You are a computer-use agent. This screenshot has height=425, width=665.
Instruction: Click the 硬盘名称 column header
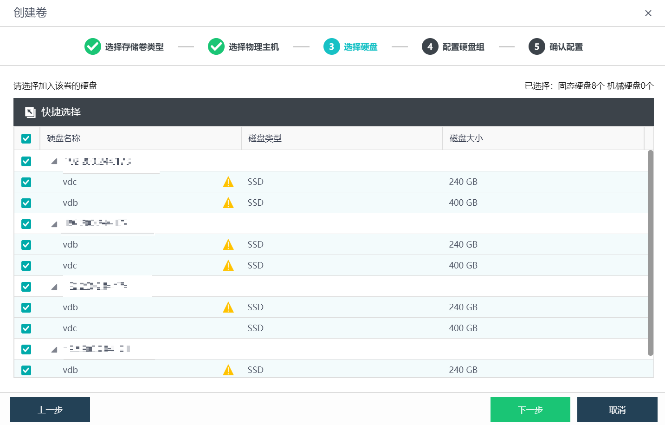(x=141, y=138)
